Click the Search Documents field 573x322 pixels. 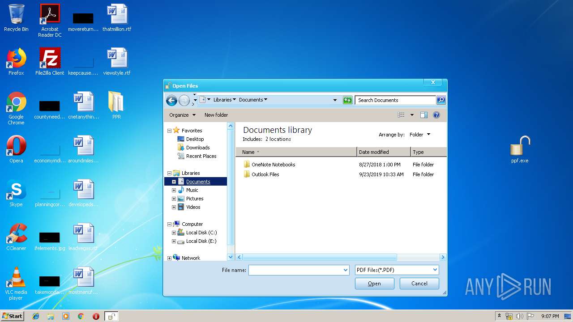[396, 100]
